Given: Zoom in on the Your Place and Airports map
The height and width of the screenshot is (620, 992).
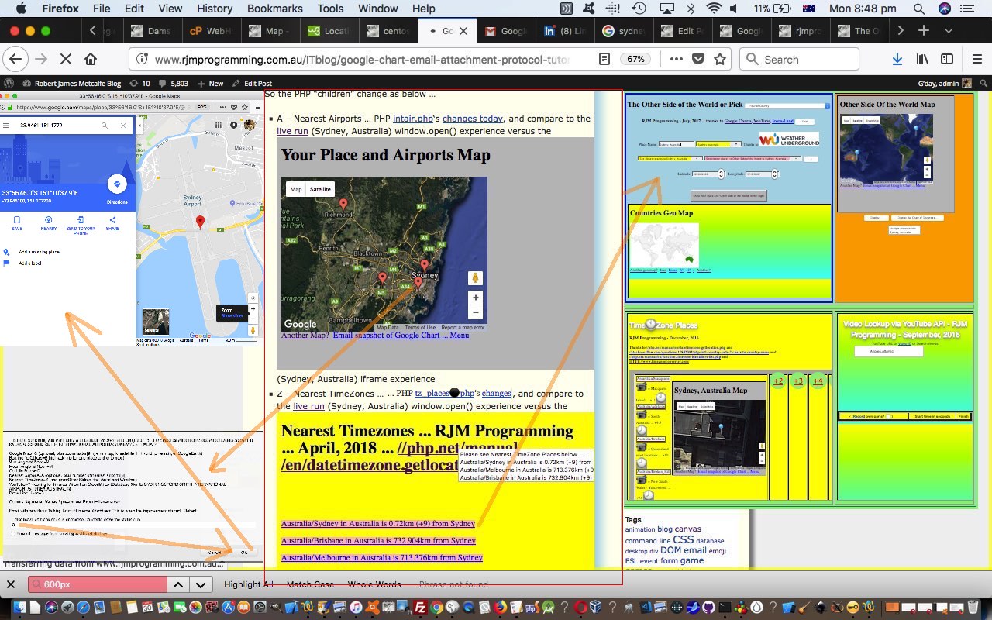Looking at the screenshot, I should 476,298.
